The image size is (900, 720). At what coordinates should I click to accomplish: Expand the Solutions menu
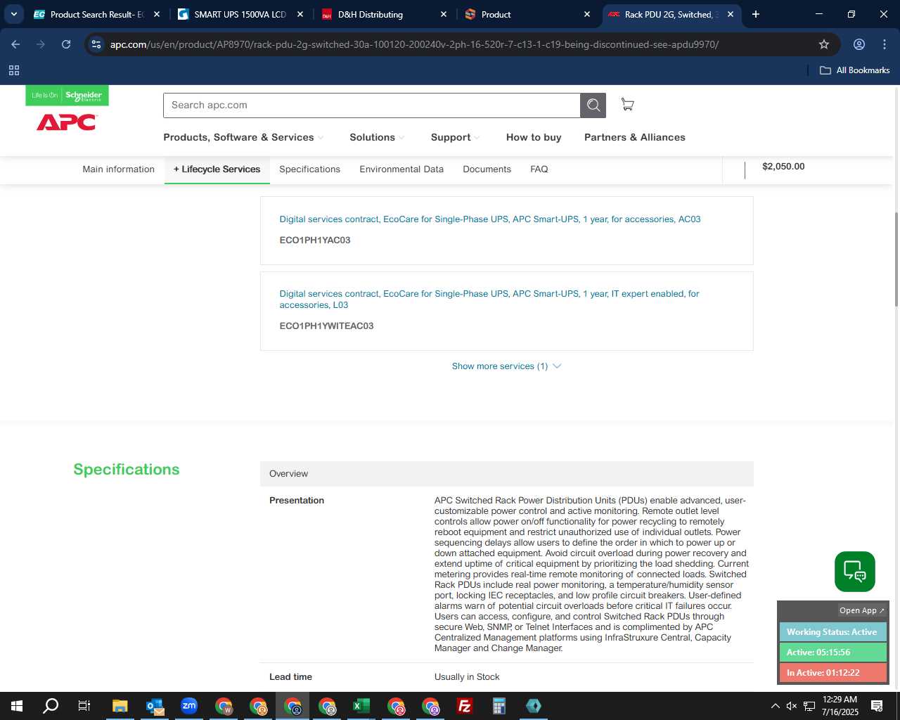click(x=377, y=137)
